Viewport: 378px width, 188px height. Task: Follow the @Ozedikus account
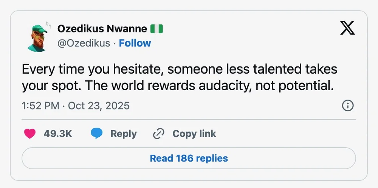tap(135, 43)
